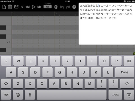The image size is (135, 101).
Task: Hide the keyboard with the dismiss key
Action: tap(129, 95)
